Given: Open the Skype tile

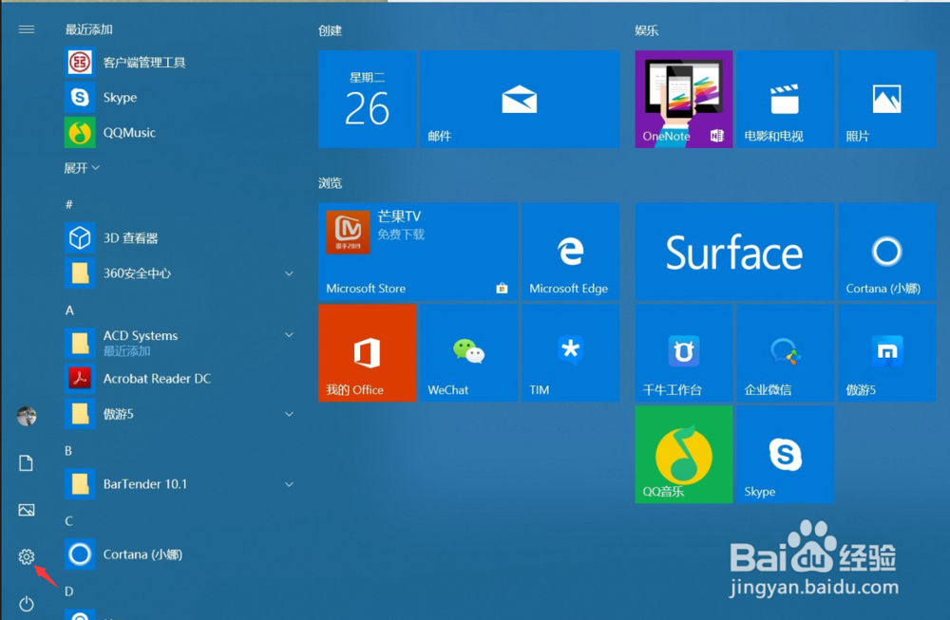Looking at the screenshot, I should pos(786,454).
